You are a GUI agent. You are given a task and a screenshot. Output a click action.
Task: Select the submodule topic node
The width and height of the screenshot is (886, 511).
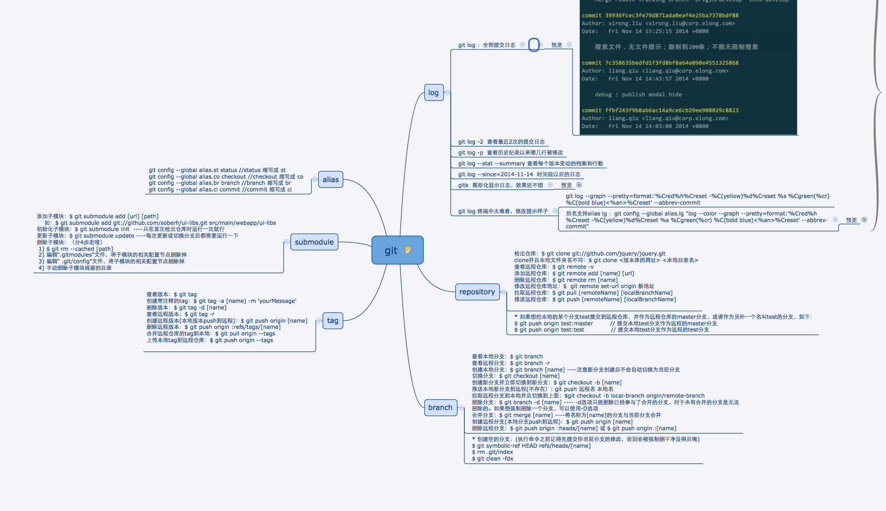(314, 242)
